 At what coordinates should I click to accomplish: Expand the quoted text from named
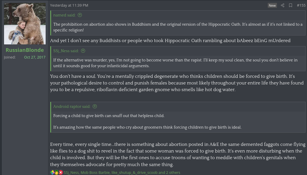click(178, 27)
